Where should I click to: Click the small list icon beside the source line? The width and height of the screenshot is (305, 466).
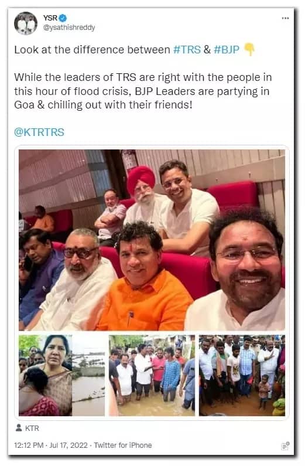(286, 446)
